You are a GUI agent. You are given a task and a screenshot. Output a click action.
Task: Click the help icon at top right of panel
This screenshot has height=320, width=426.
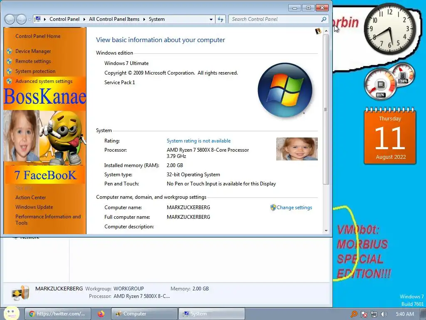[x=318, y=31]
